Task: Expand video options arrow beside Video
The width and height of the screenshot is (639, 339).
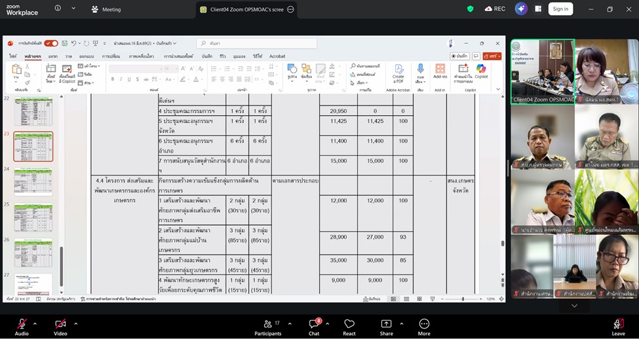Action: tap(75, 324)
